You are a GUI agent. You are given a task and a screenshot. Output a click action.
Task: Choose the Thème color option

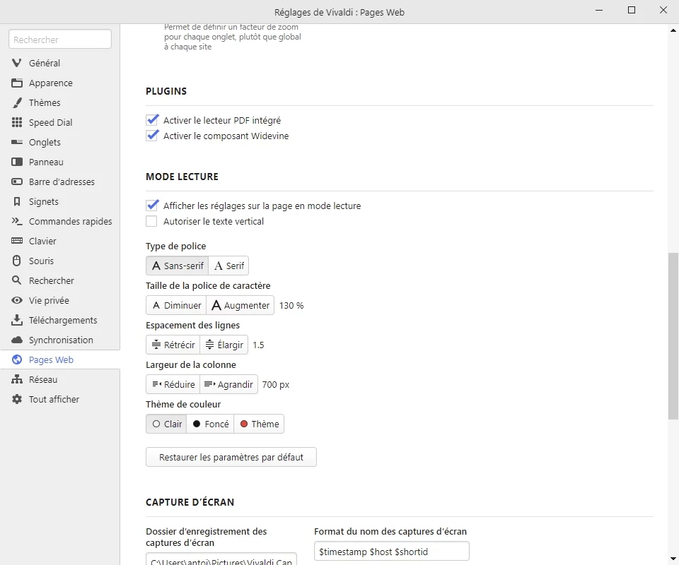[259, 424]
